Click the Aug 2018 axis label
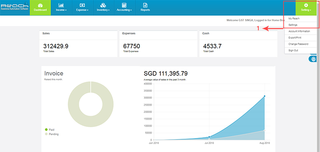Screen dimensions: 320x152 (x=265, y=143)
